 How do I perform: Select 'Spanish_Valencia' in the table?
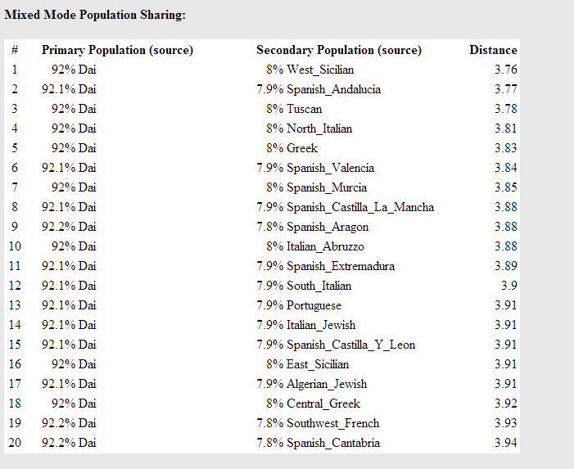click(330, 168)
